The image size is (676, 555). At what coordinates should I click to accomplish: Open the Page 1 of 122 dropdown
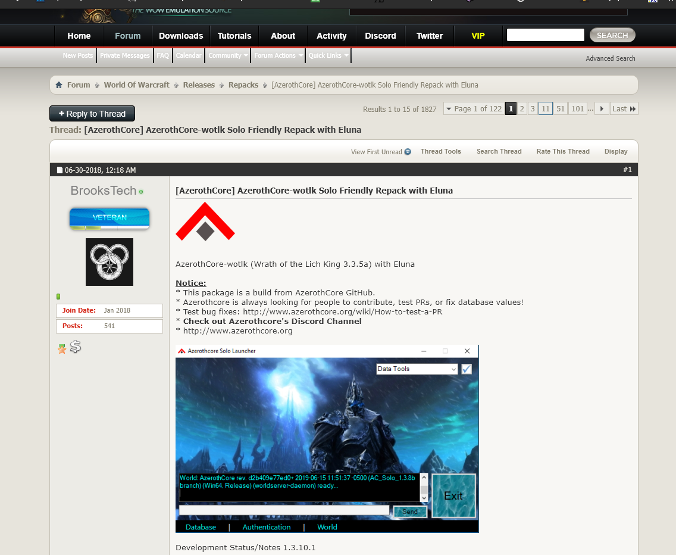[474, 109]
